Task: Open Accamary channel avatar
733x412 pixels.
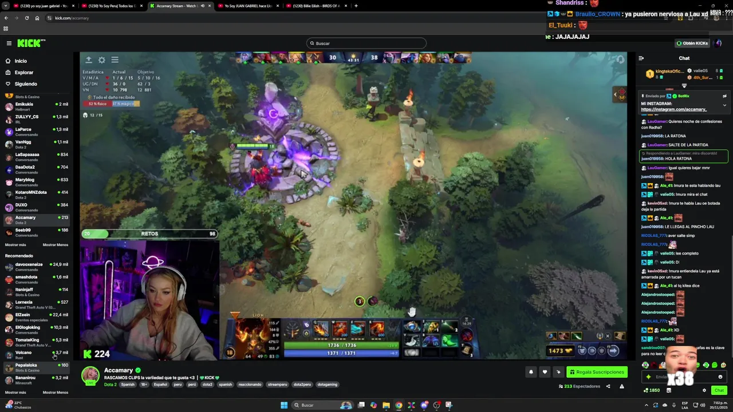Action: 90,376
